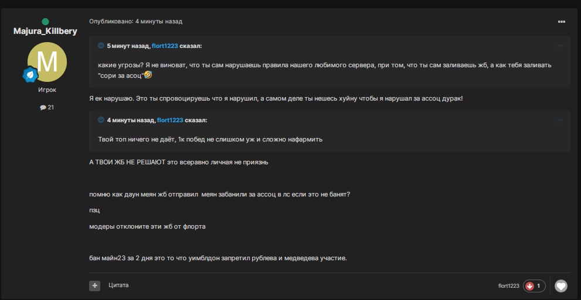The height and width of the screenshot is (300, 581).
Task: Open the "4 минуты назад" post timestamp
Action: (x=158, y=22)
